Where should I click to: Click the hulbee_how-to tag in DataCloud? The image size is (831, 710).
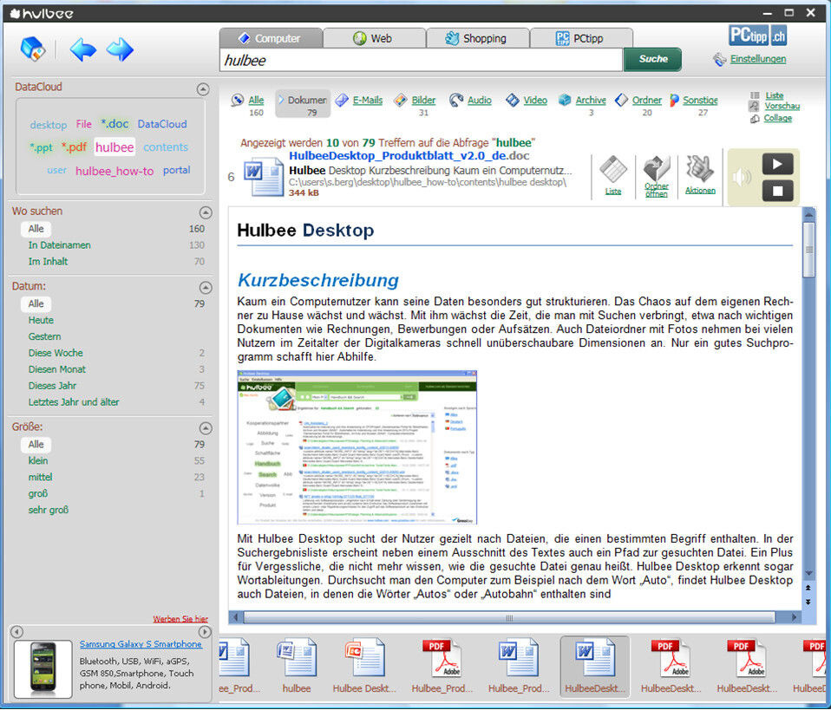[x=115, y=171]
